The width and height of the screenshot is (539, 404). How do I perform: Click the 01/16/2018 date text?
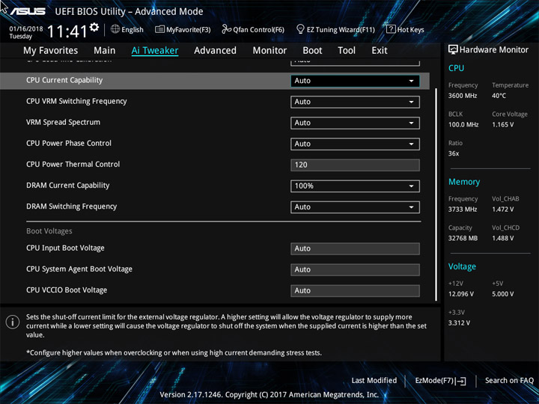pyautogui.click(x=26, y=28)
